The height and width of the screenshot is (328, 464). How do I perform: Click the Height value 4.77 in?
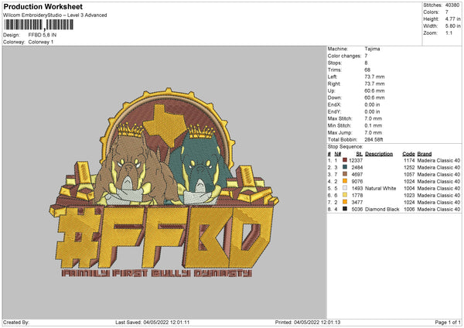click(452, 19)
